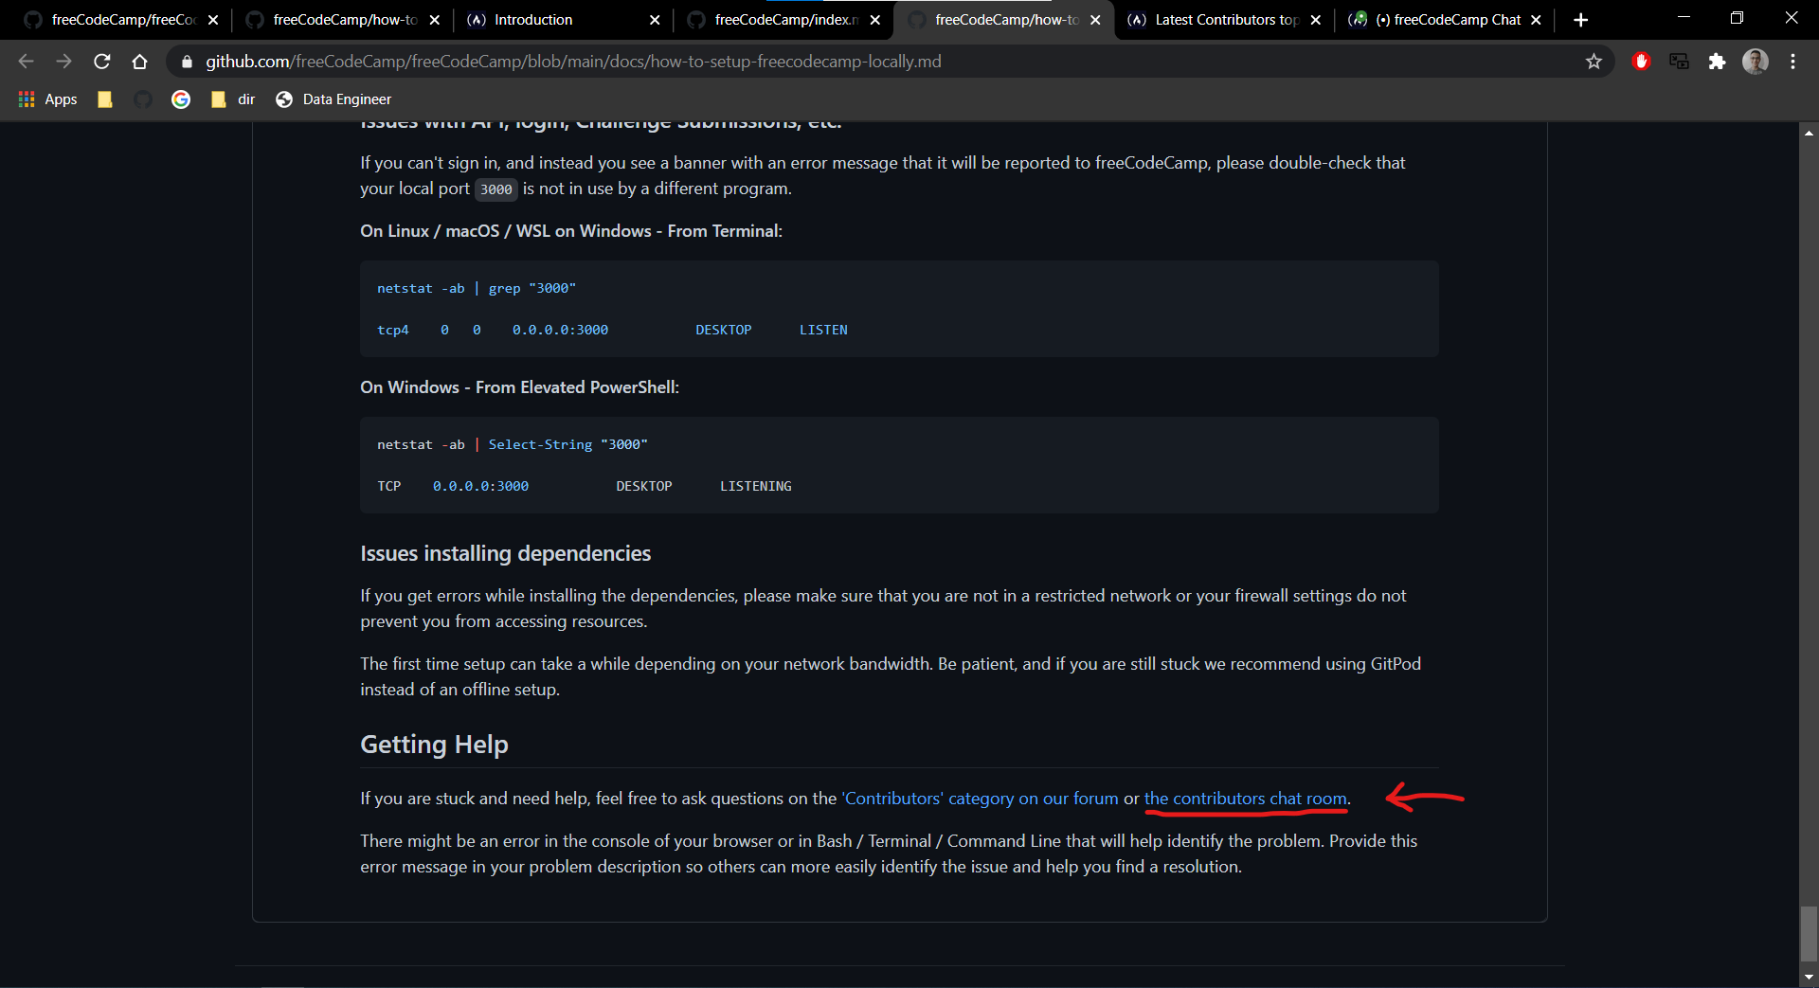
Task: Open the contributors chat room link
Action: [x=1246, y=799]
